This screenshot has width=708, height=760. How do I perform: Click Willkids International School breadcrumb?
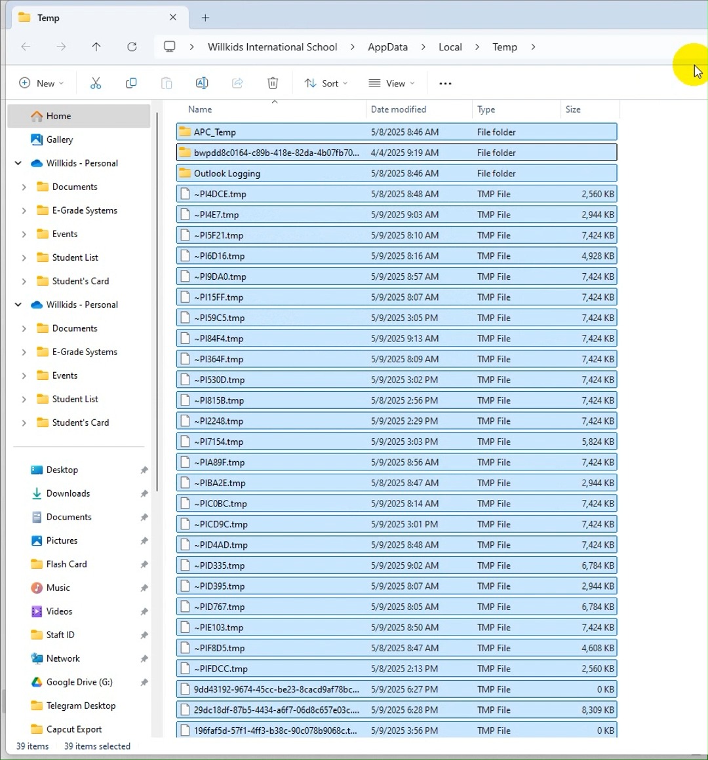pos(272,47)
